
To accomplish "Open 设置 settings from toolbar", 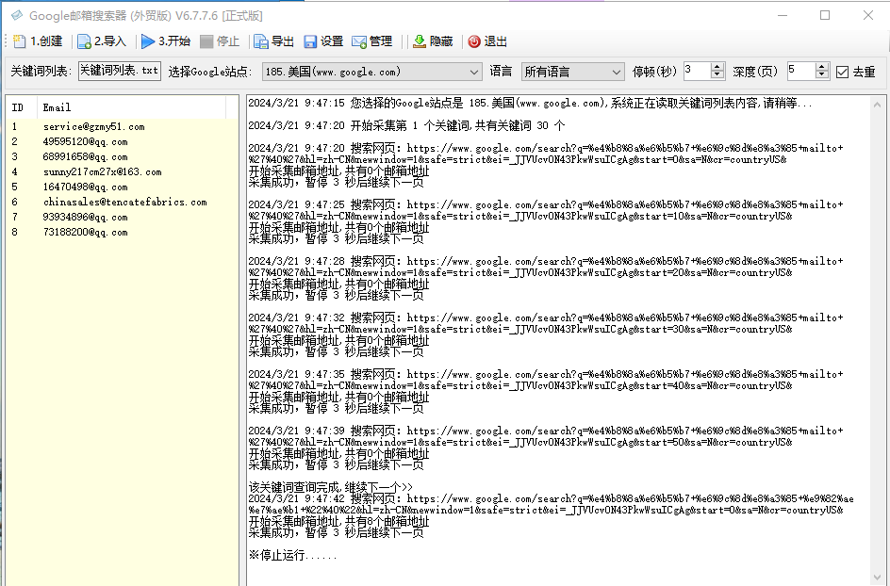I will [323, 41].
